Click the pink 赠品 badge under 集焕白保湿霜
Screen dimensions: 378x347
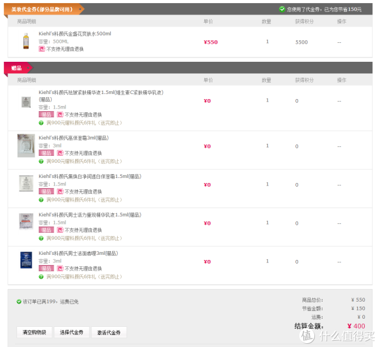(x=46, y=191)
